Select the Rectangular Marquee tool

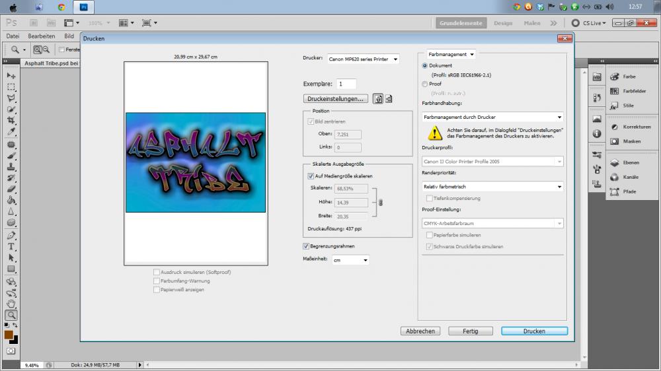pyautogui.click(x=11, y=87)
